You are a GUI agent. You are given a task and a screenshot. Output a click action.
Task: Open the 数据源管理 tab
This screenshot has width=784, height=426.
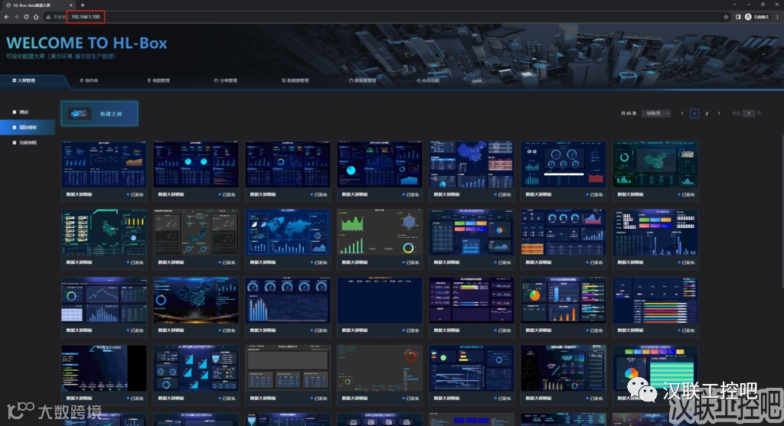(x=295, y=80)
